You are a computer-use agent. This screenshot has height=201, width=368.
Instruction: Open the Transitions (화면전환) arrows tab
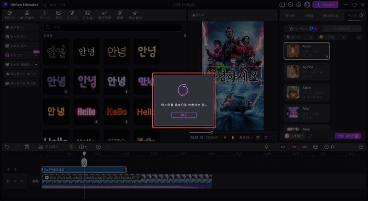[x=104, y=15]
